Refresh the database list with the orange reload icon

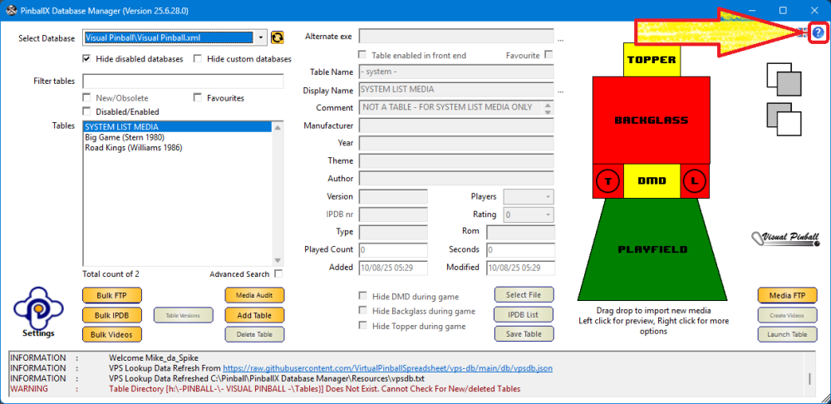278,37
